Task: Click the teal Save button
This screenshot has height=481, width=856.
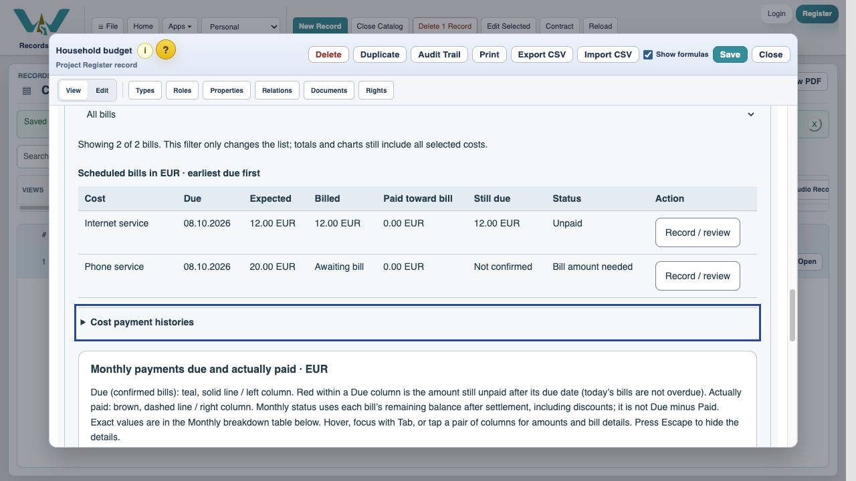Action: tap(730, 55)
